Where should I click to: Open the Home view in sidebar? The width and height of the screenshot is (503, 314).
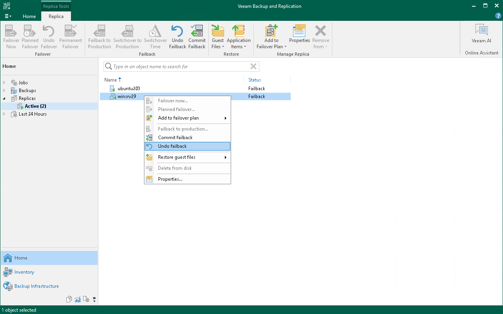pyautogui.click(x=49, y=258)
